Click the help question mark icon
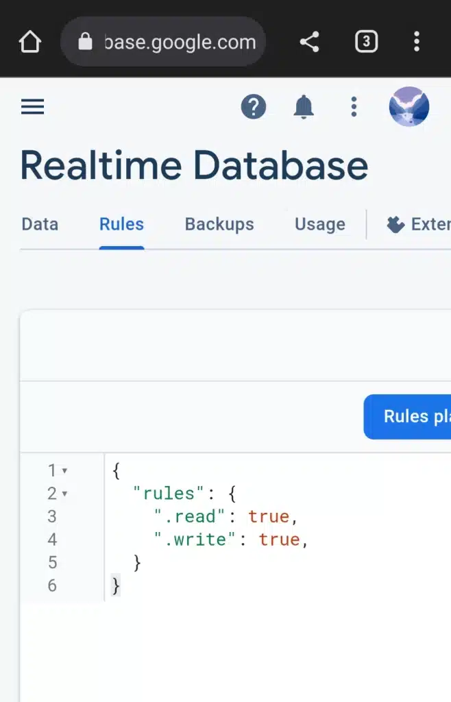This screenshot has height=702, width=451. click(253, 107)
